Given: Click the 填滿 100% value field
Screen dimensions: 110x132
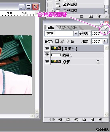Looking at the screenshot, I should [x=97, y=41].
